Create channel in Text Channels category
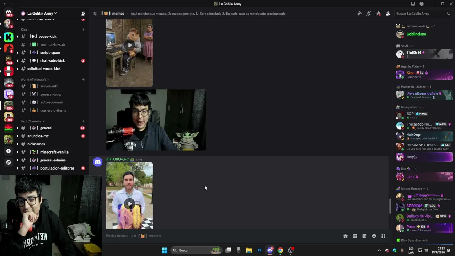 pyautogui.click(x=83, y=121)
